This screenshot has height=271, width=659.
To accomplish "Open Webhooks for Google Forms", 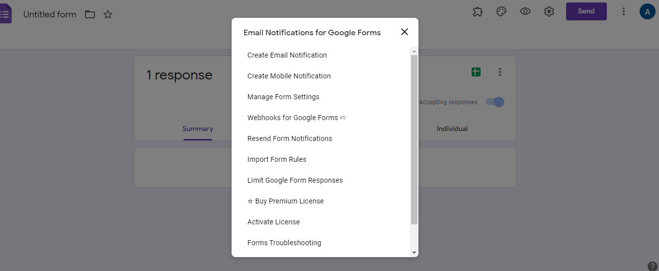I will [297, 118].
